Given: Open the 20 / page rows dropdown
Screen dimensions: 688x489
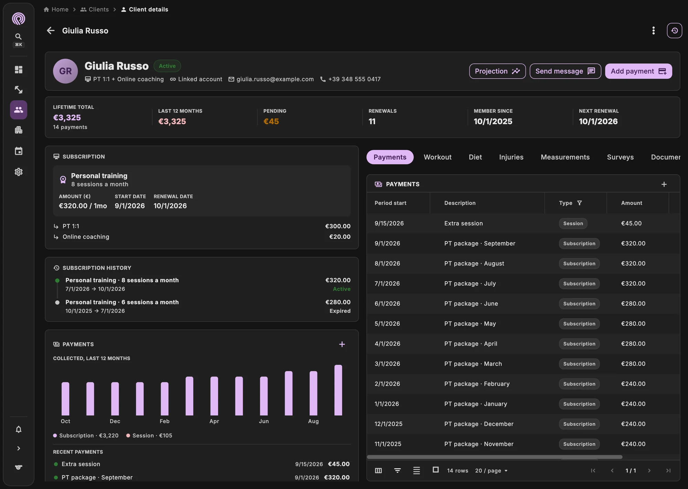Looking at the screenshot, I should point(491,471).
